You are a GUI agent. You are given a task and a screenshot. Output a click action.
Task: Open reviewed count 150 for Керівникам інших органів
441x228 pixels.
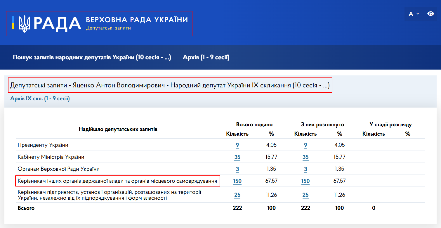[x=305, y=181]
